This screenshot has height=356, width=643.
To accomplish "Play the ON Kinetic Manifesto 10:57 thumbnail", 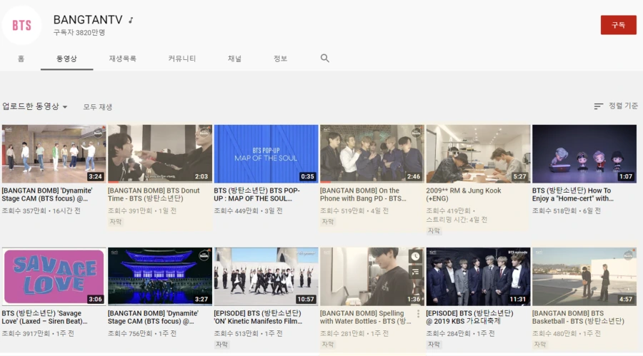I will 266,277.
